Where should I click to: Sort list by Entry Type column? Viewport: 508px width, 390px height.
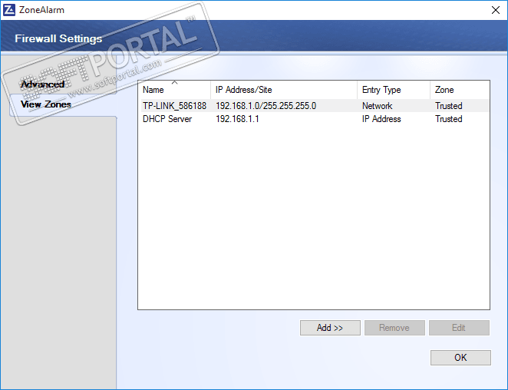click(394, 90)
